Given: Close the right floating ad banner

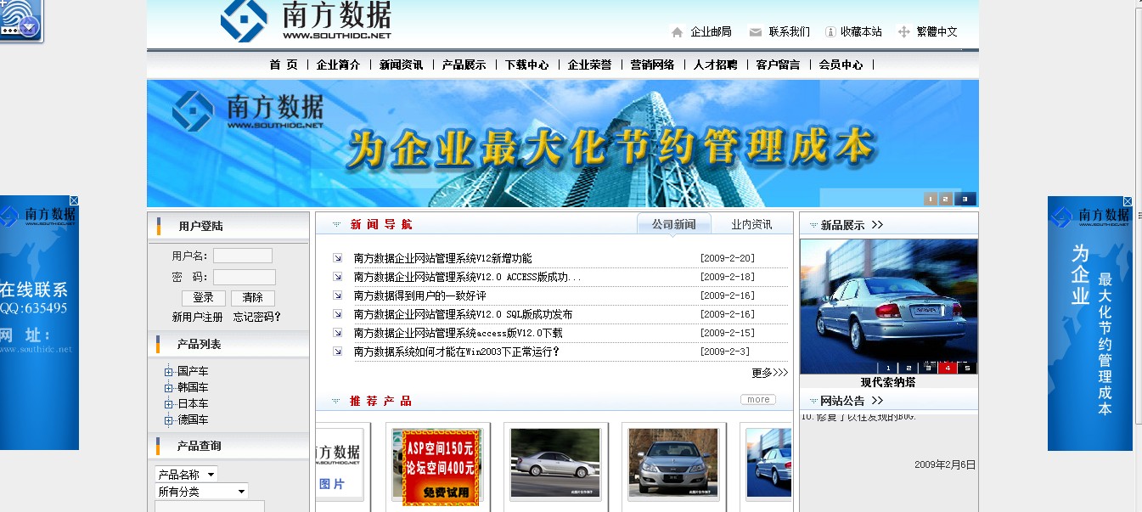Looking at the screenshot, I should 1128,201.
